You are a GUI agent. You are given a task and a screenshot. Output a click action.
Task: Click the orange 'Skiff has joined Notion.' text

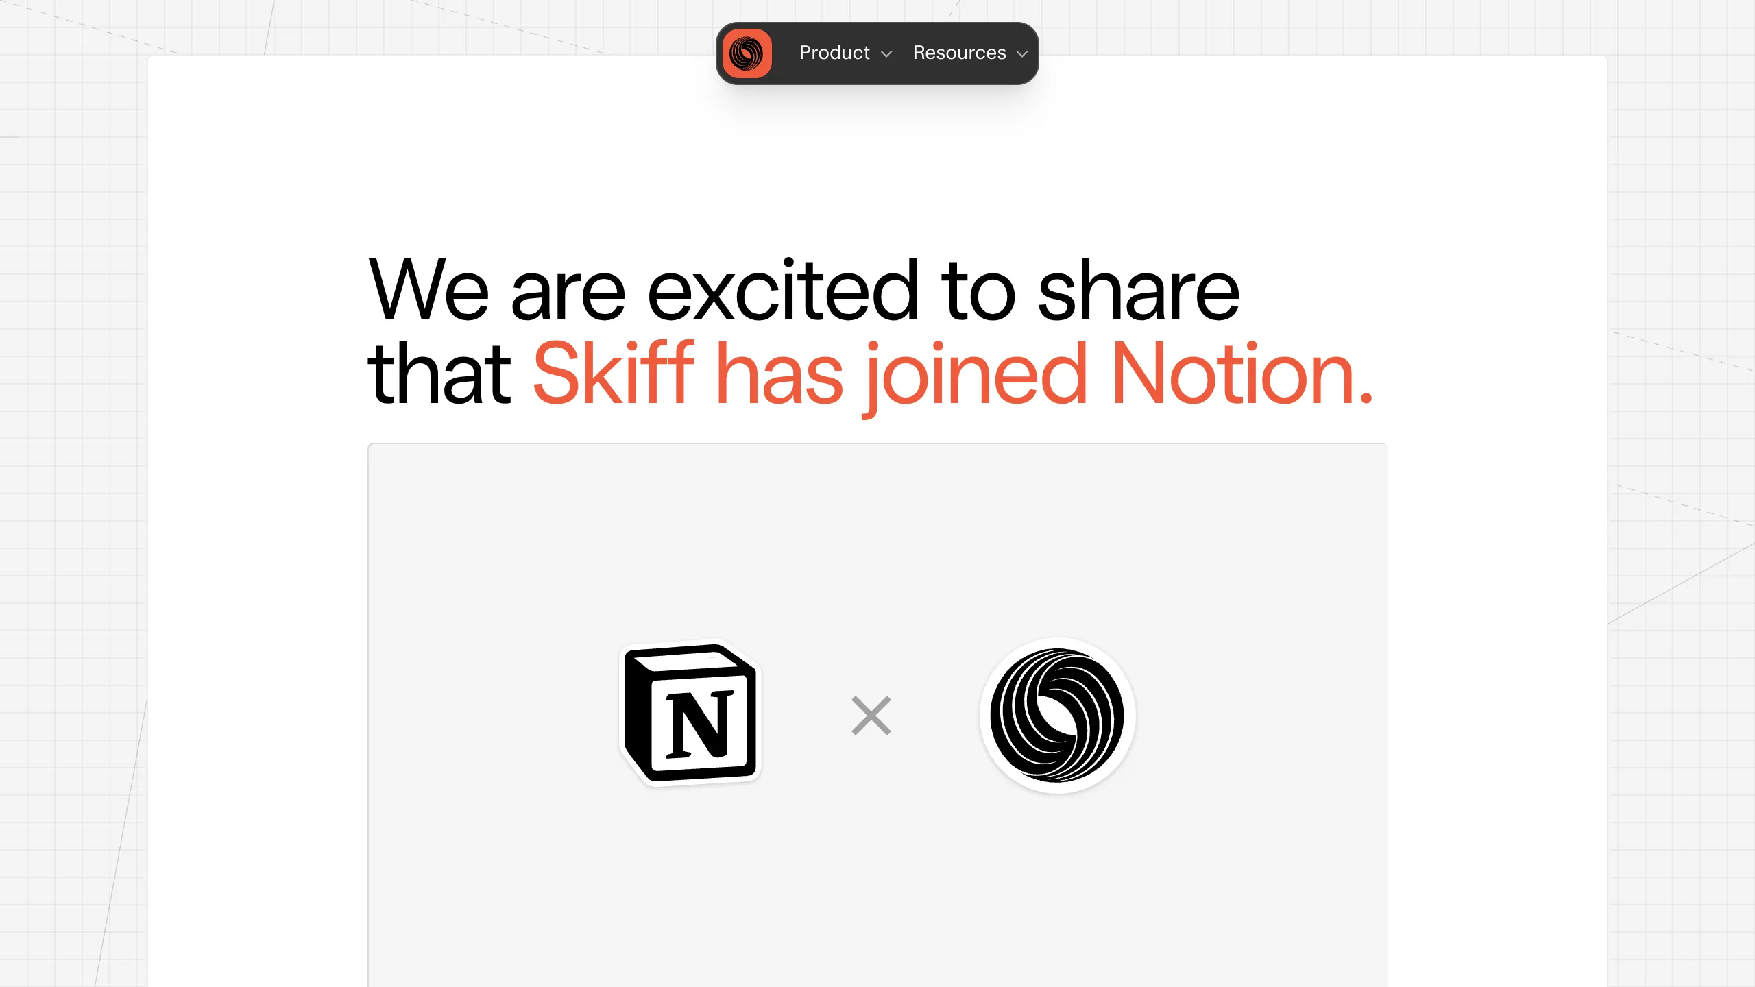point(954,374)
